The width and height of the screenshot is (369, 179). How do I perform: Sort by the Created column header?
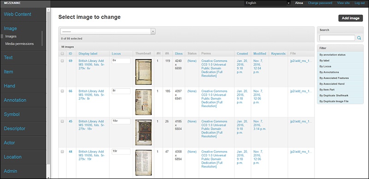click(243, 53)
